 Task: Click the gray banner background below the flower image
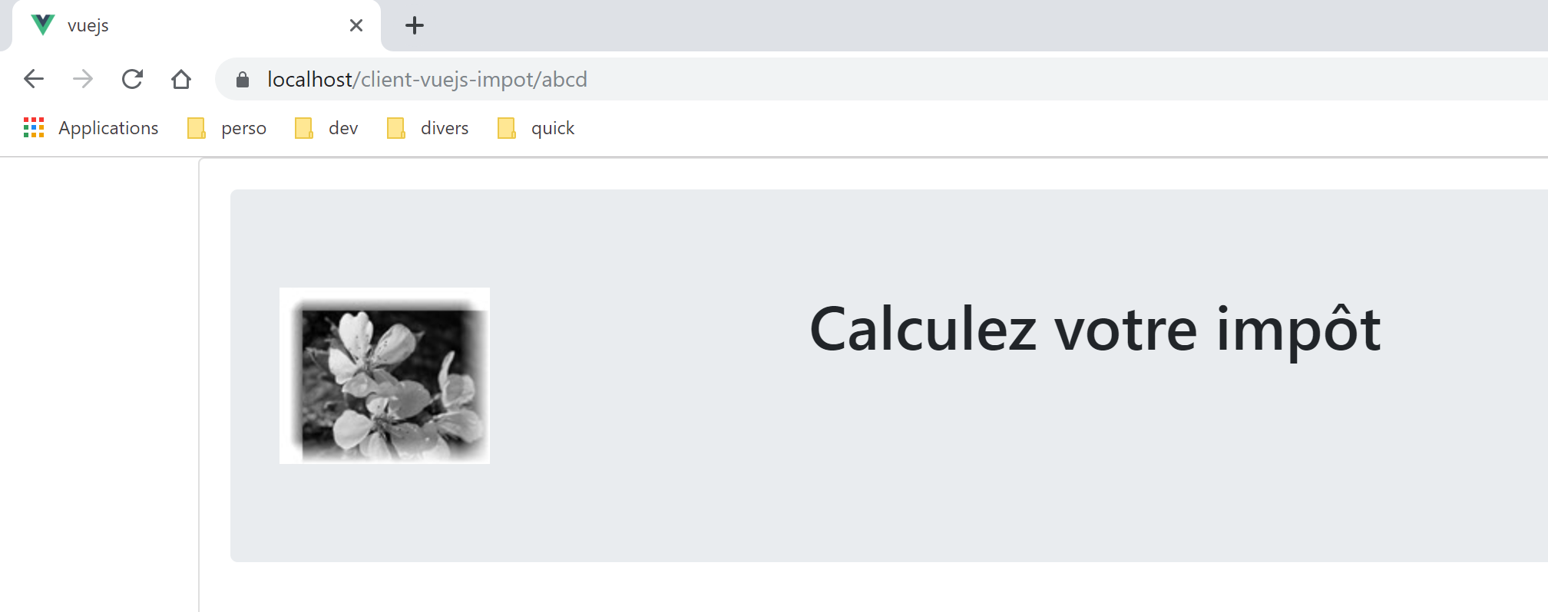pyautogui.click(x=385, y=514)
